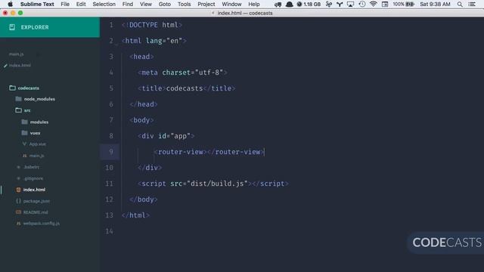This screenshot has width=484, height=272.
Task: Open .babelrc from the sidebar
Action: point(32,167)
